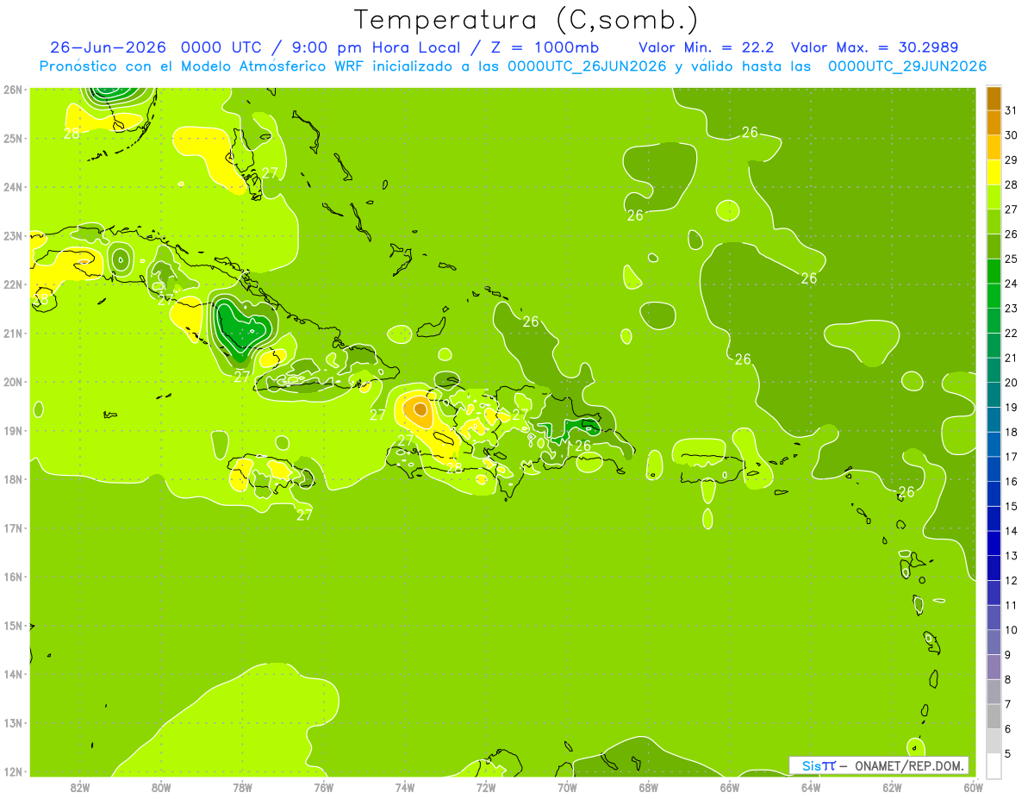Click the "66W" longitude axis label
1034x799 pixels.
pyautogui.click(x=729, y=787)
